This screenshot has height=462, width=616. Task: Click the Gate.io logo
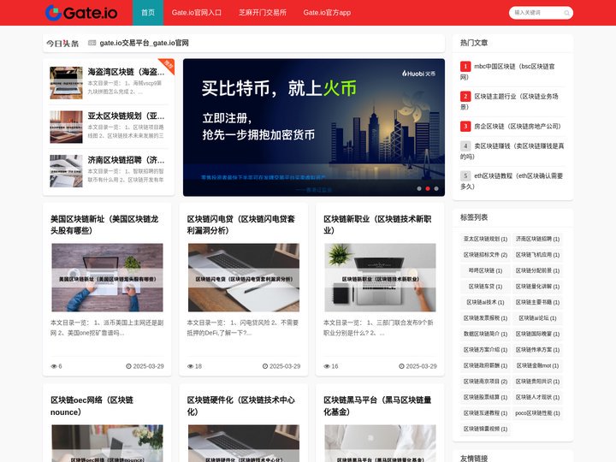tap(81, 13)
